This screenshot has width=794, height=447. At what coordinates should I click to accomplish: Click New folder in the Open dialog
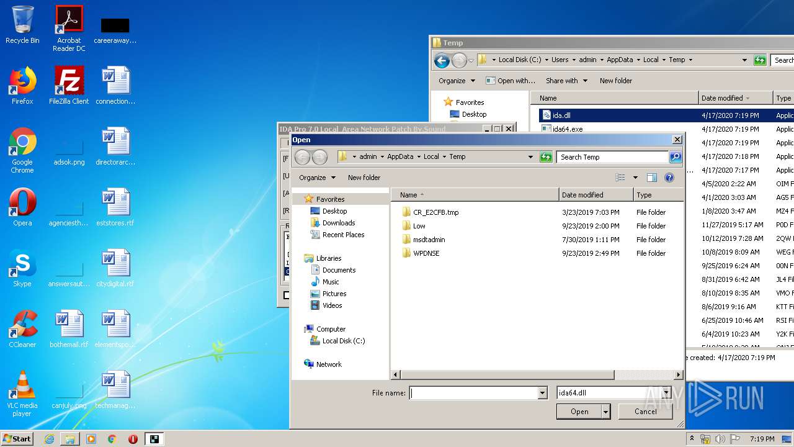coord(364,178)
